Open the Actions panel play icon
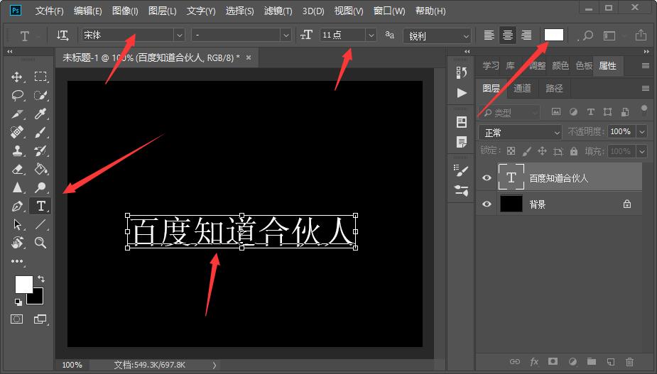The image size is (657, 374). point(462,92)
